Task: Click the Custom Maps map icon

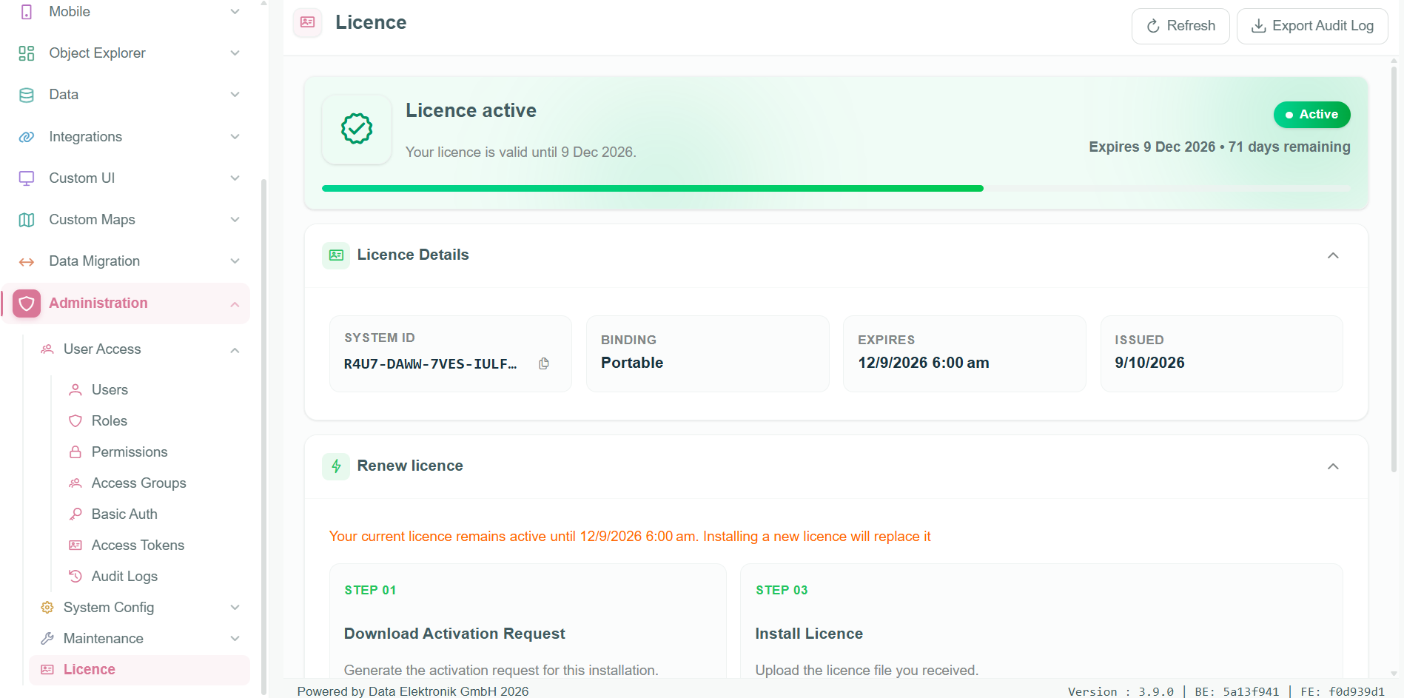Action: [x=27, y=220]
